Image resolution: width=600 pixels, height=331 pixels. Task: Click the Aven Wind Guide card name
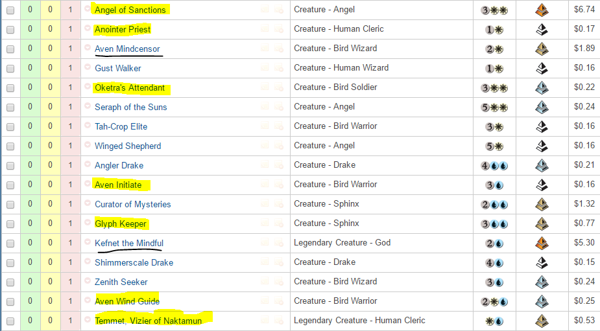[x=127, y=301]
